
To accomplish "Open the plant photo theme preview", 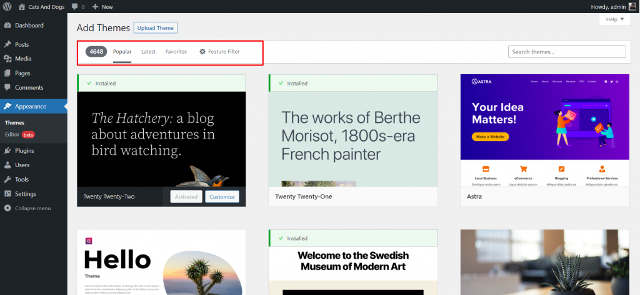I will point(545,262).
